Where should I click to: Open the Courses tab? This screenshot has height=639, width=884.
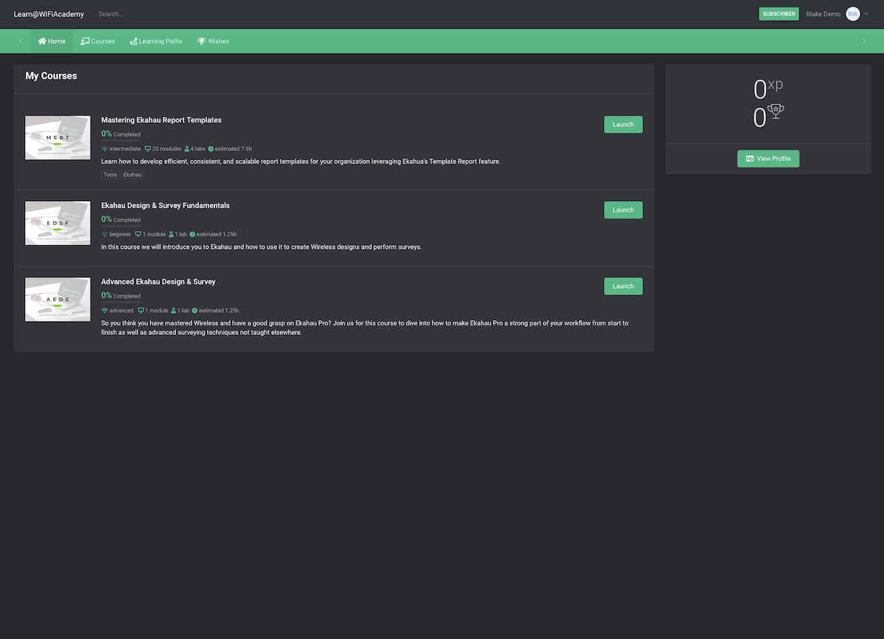pyautogui.click(x=98, y=41)
